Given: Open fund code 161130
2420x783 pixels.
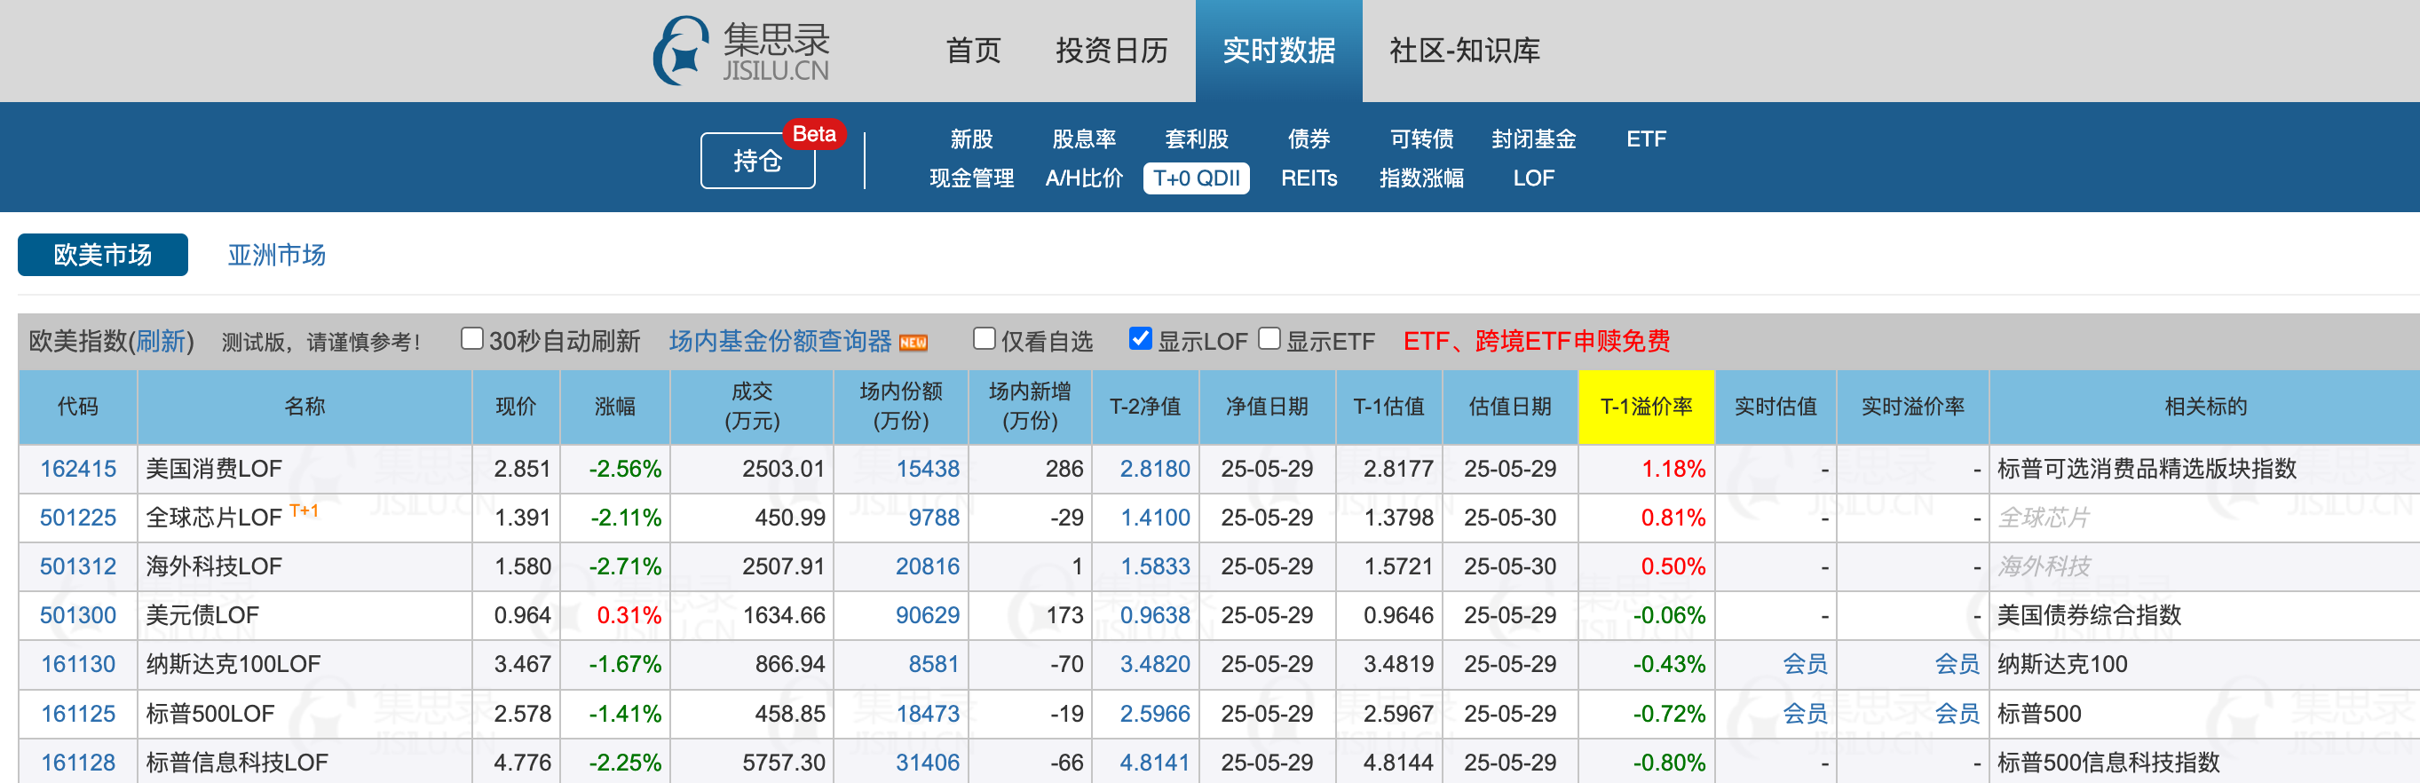Looking at the screenshot, I should click(78, 664).
